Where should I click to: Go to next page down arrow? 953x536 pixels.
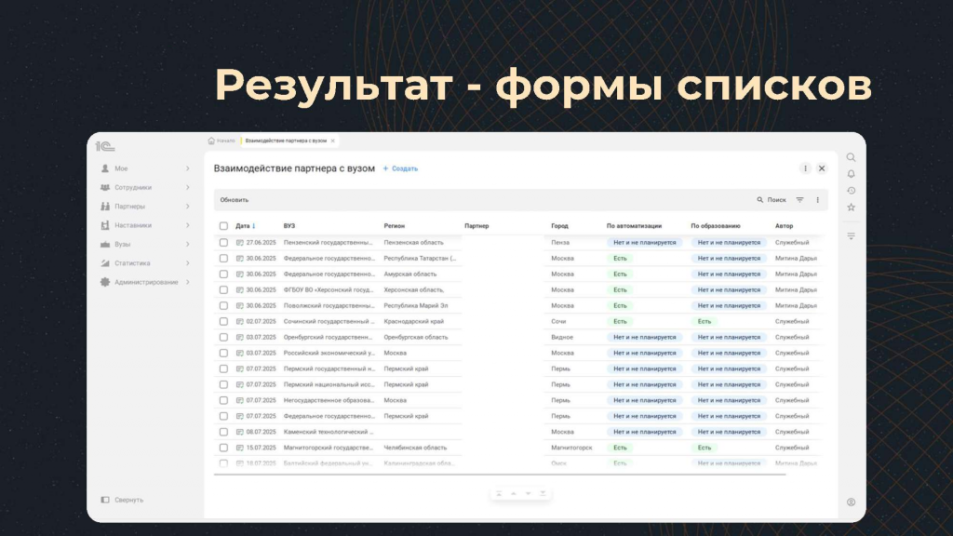pos(529,493)
